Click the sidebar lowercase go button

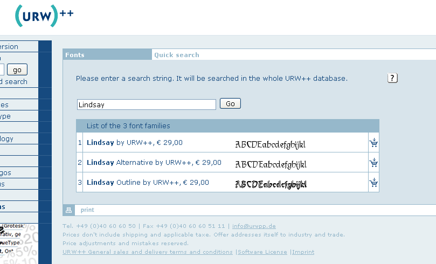tap(17, 70)
